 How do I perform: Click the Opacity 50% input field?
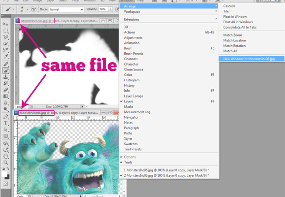tap(103, 9)
